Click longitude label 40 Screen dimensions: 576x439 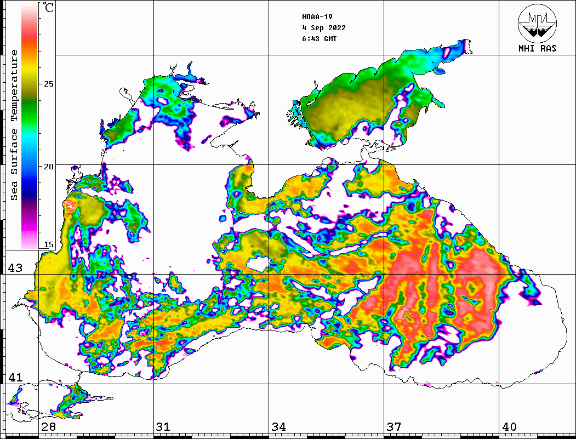509,426
